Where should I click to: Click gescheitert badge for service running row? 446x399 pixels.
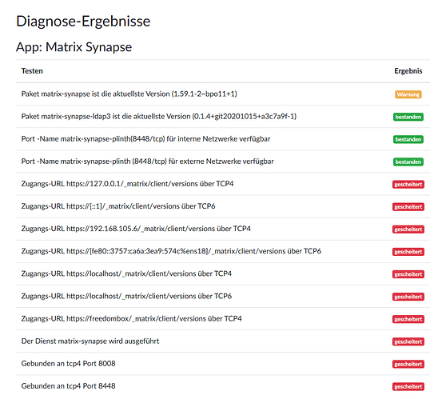[408, 341]
